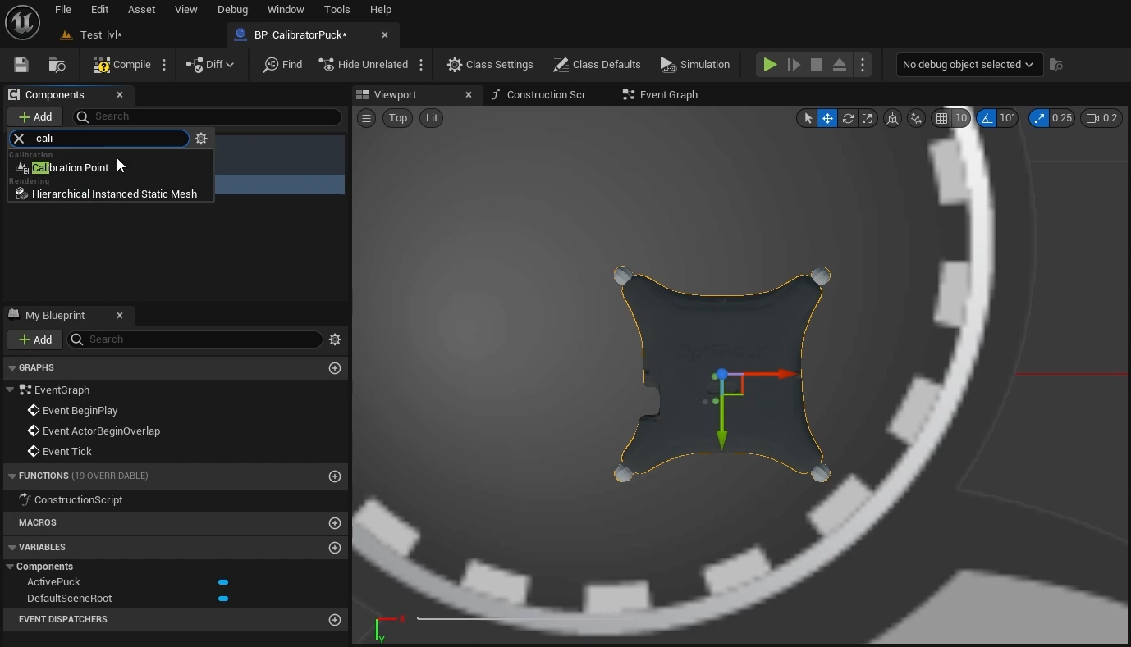This screenshot has width=1131, height=647.
Task: Toggle scale snapping in viewport
Action: click(x=1040, y=118)
